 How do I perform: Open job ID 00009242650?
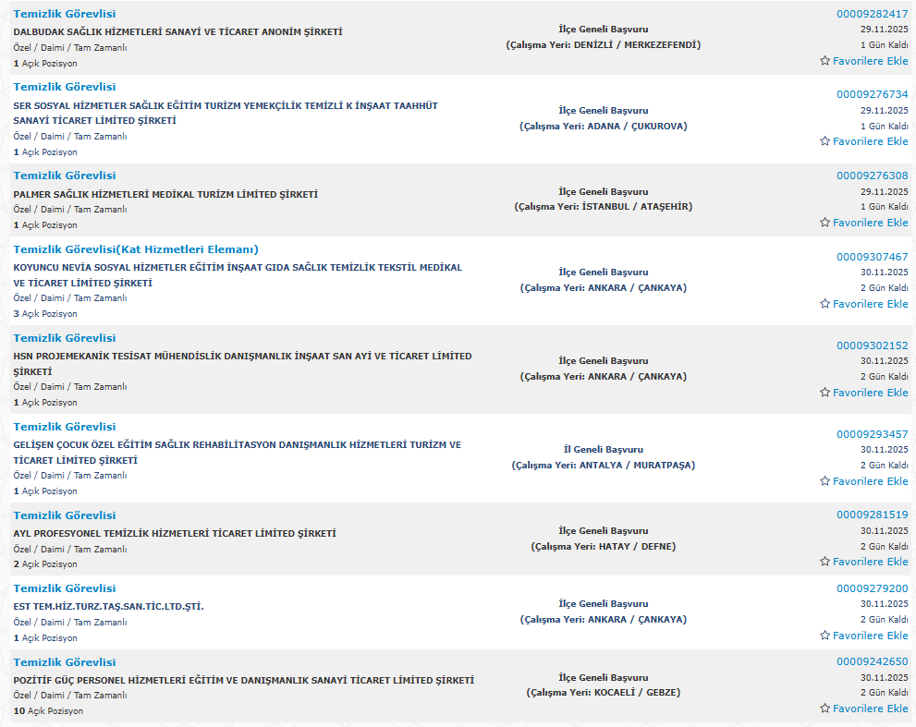pos(872,661)
